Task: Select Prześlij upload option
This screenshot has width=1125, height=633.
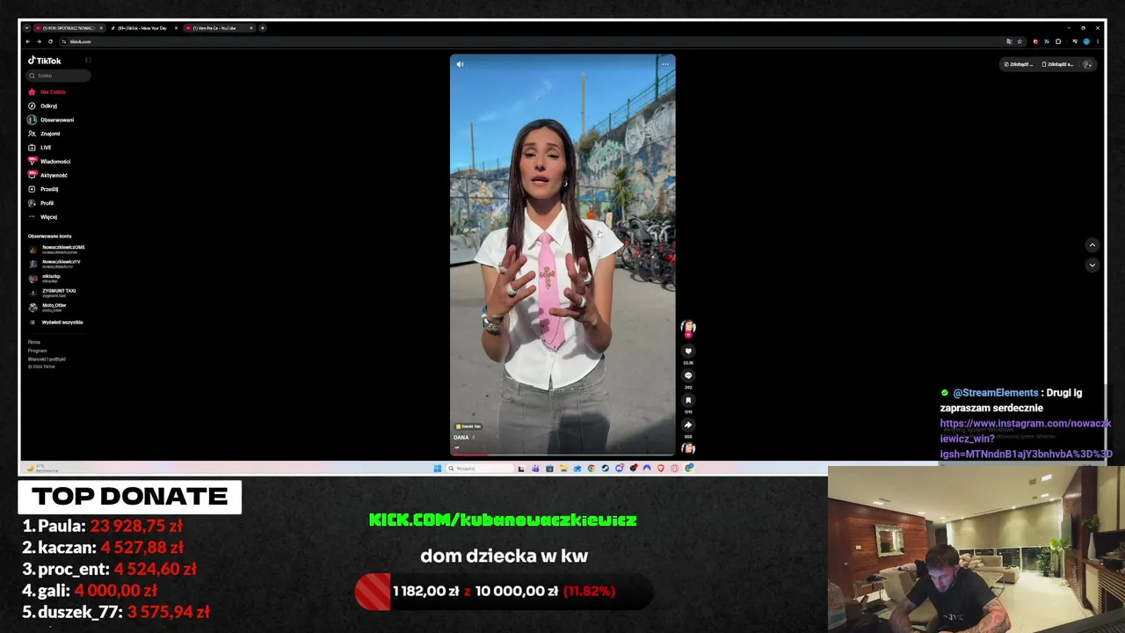Action: coord(43,189)
